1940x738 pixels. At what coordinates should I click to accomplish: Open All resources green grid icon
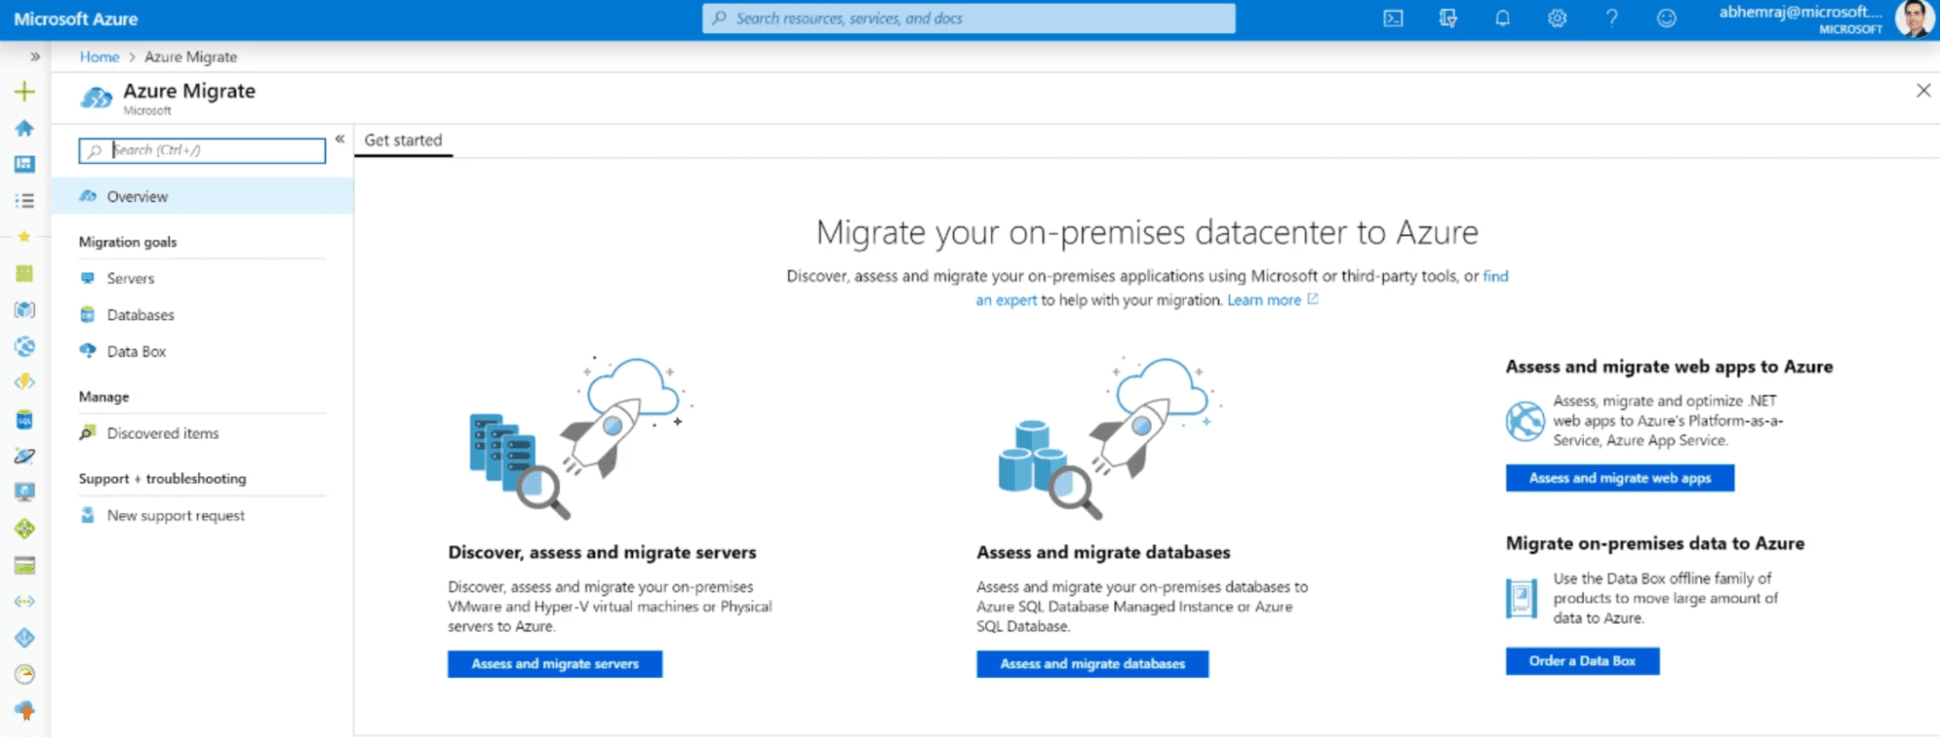24,273
